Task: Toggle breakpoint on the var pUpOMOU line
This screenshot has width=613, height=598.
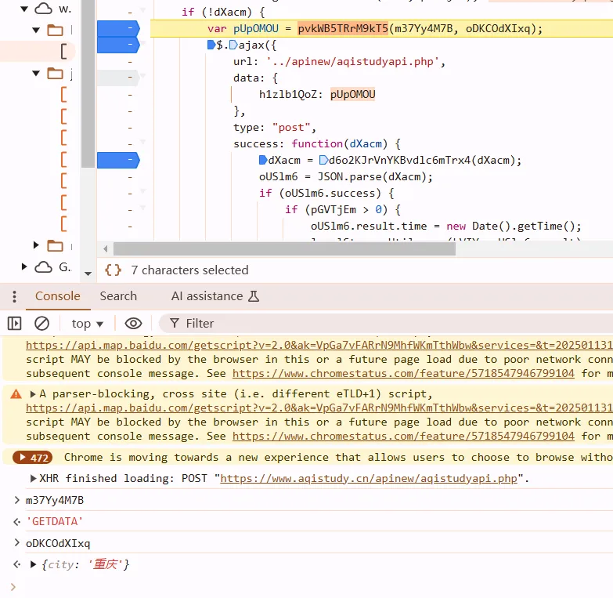Action: coord(118,28)
